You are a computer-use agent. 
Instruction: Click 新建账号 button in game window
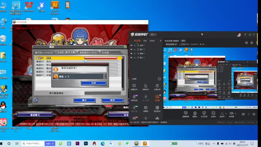click(35, 115)
